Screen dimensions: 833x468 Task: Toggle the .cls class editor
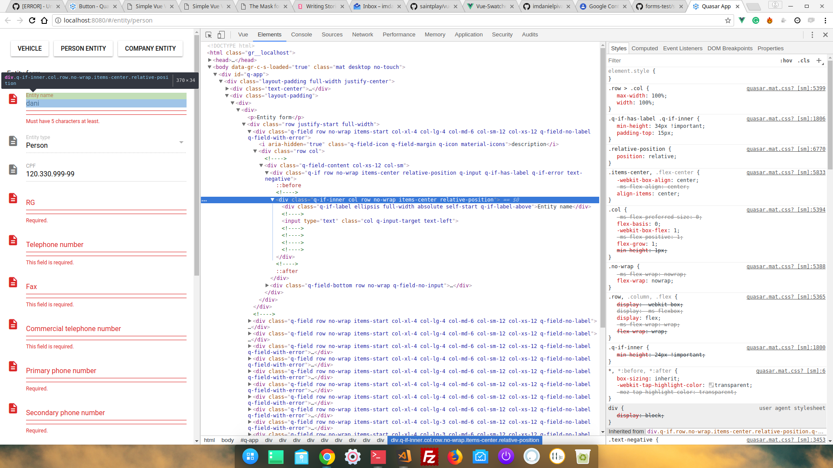[x=803, y=61]
